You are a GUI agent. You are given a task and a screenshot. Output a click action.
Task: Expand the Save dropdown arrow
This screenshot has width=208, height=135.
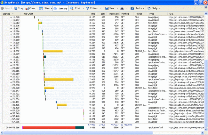[117, 8]
